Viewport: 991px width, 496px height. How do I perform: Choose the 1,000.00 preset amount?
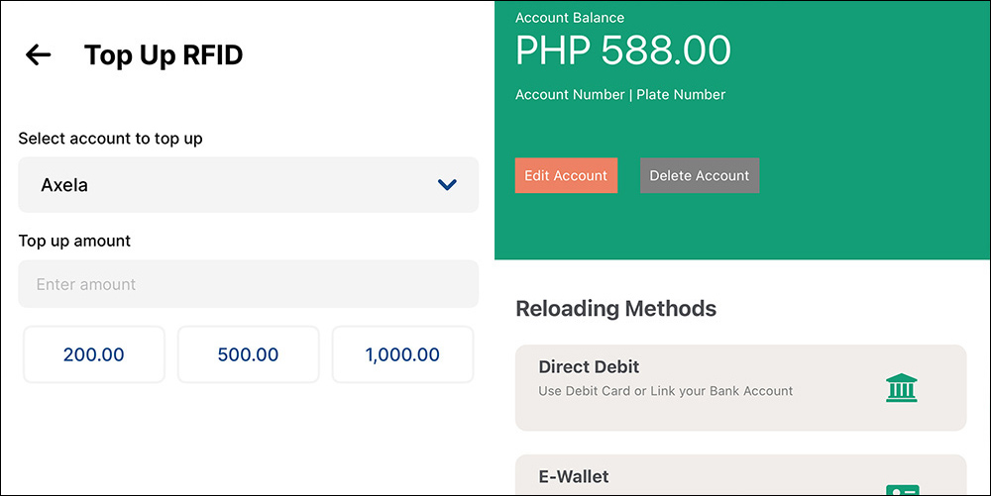click(402, 354)
